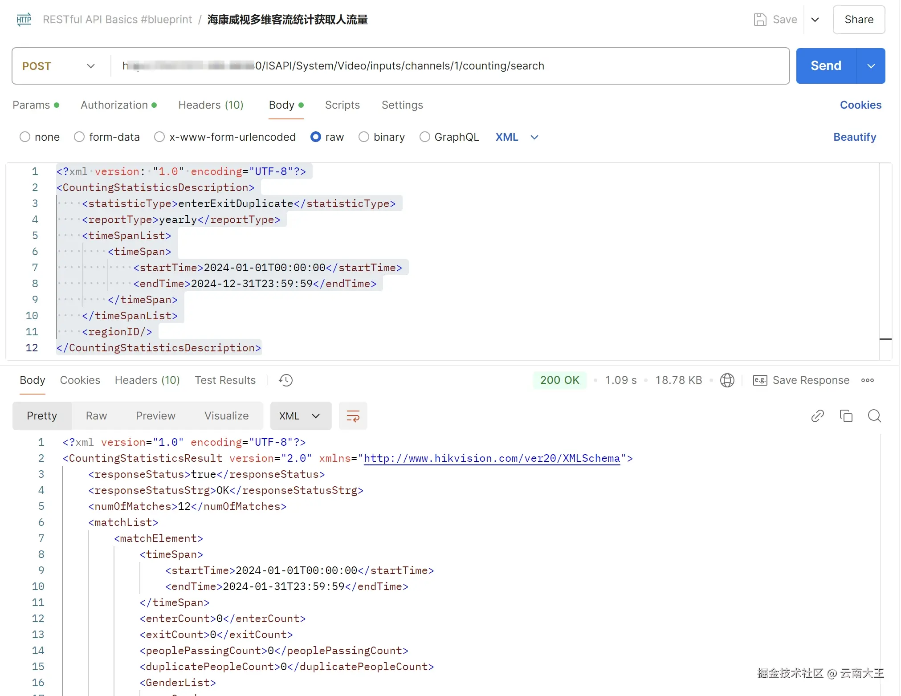Copy response link via chain icon
This screenshot has width=901, height=696.
[x=817, y=416]
